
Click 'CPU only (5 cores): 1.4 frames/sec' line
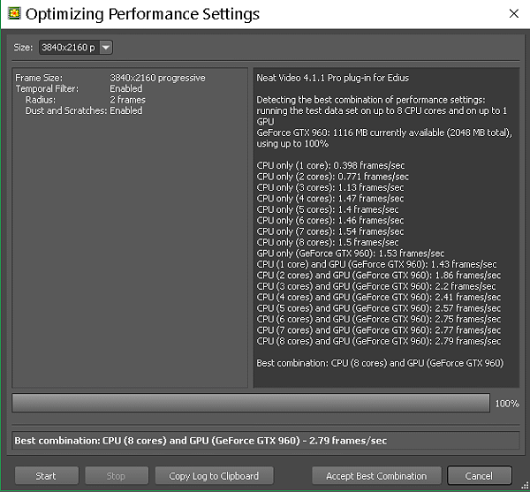tap(328, 209)
